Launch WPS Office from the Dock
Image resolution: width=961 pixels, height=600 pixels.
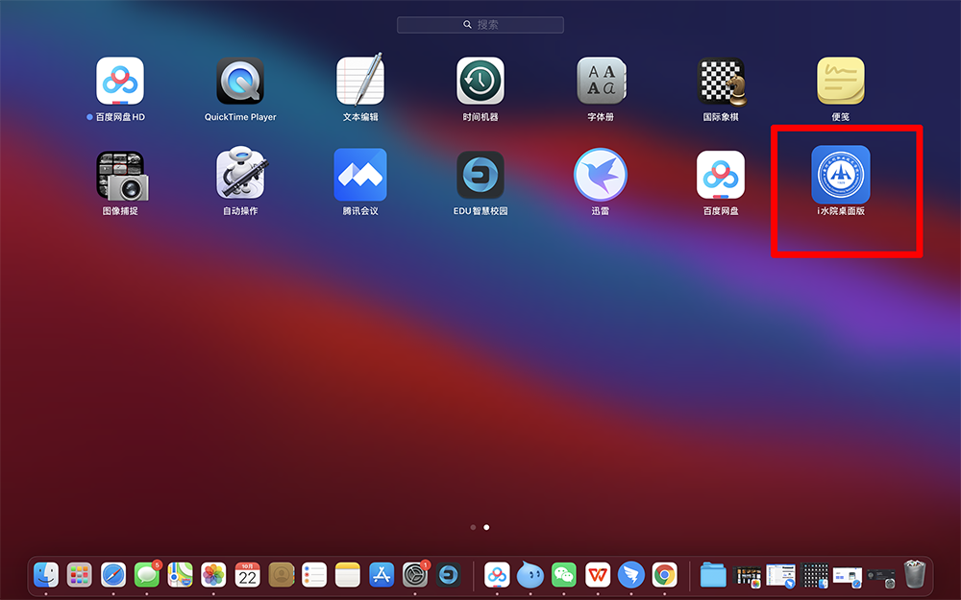pos(598,575)
